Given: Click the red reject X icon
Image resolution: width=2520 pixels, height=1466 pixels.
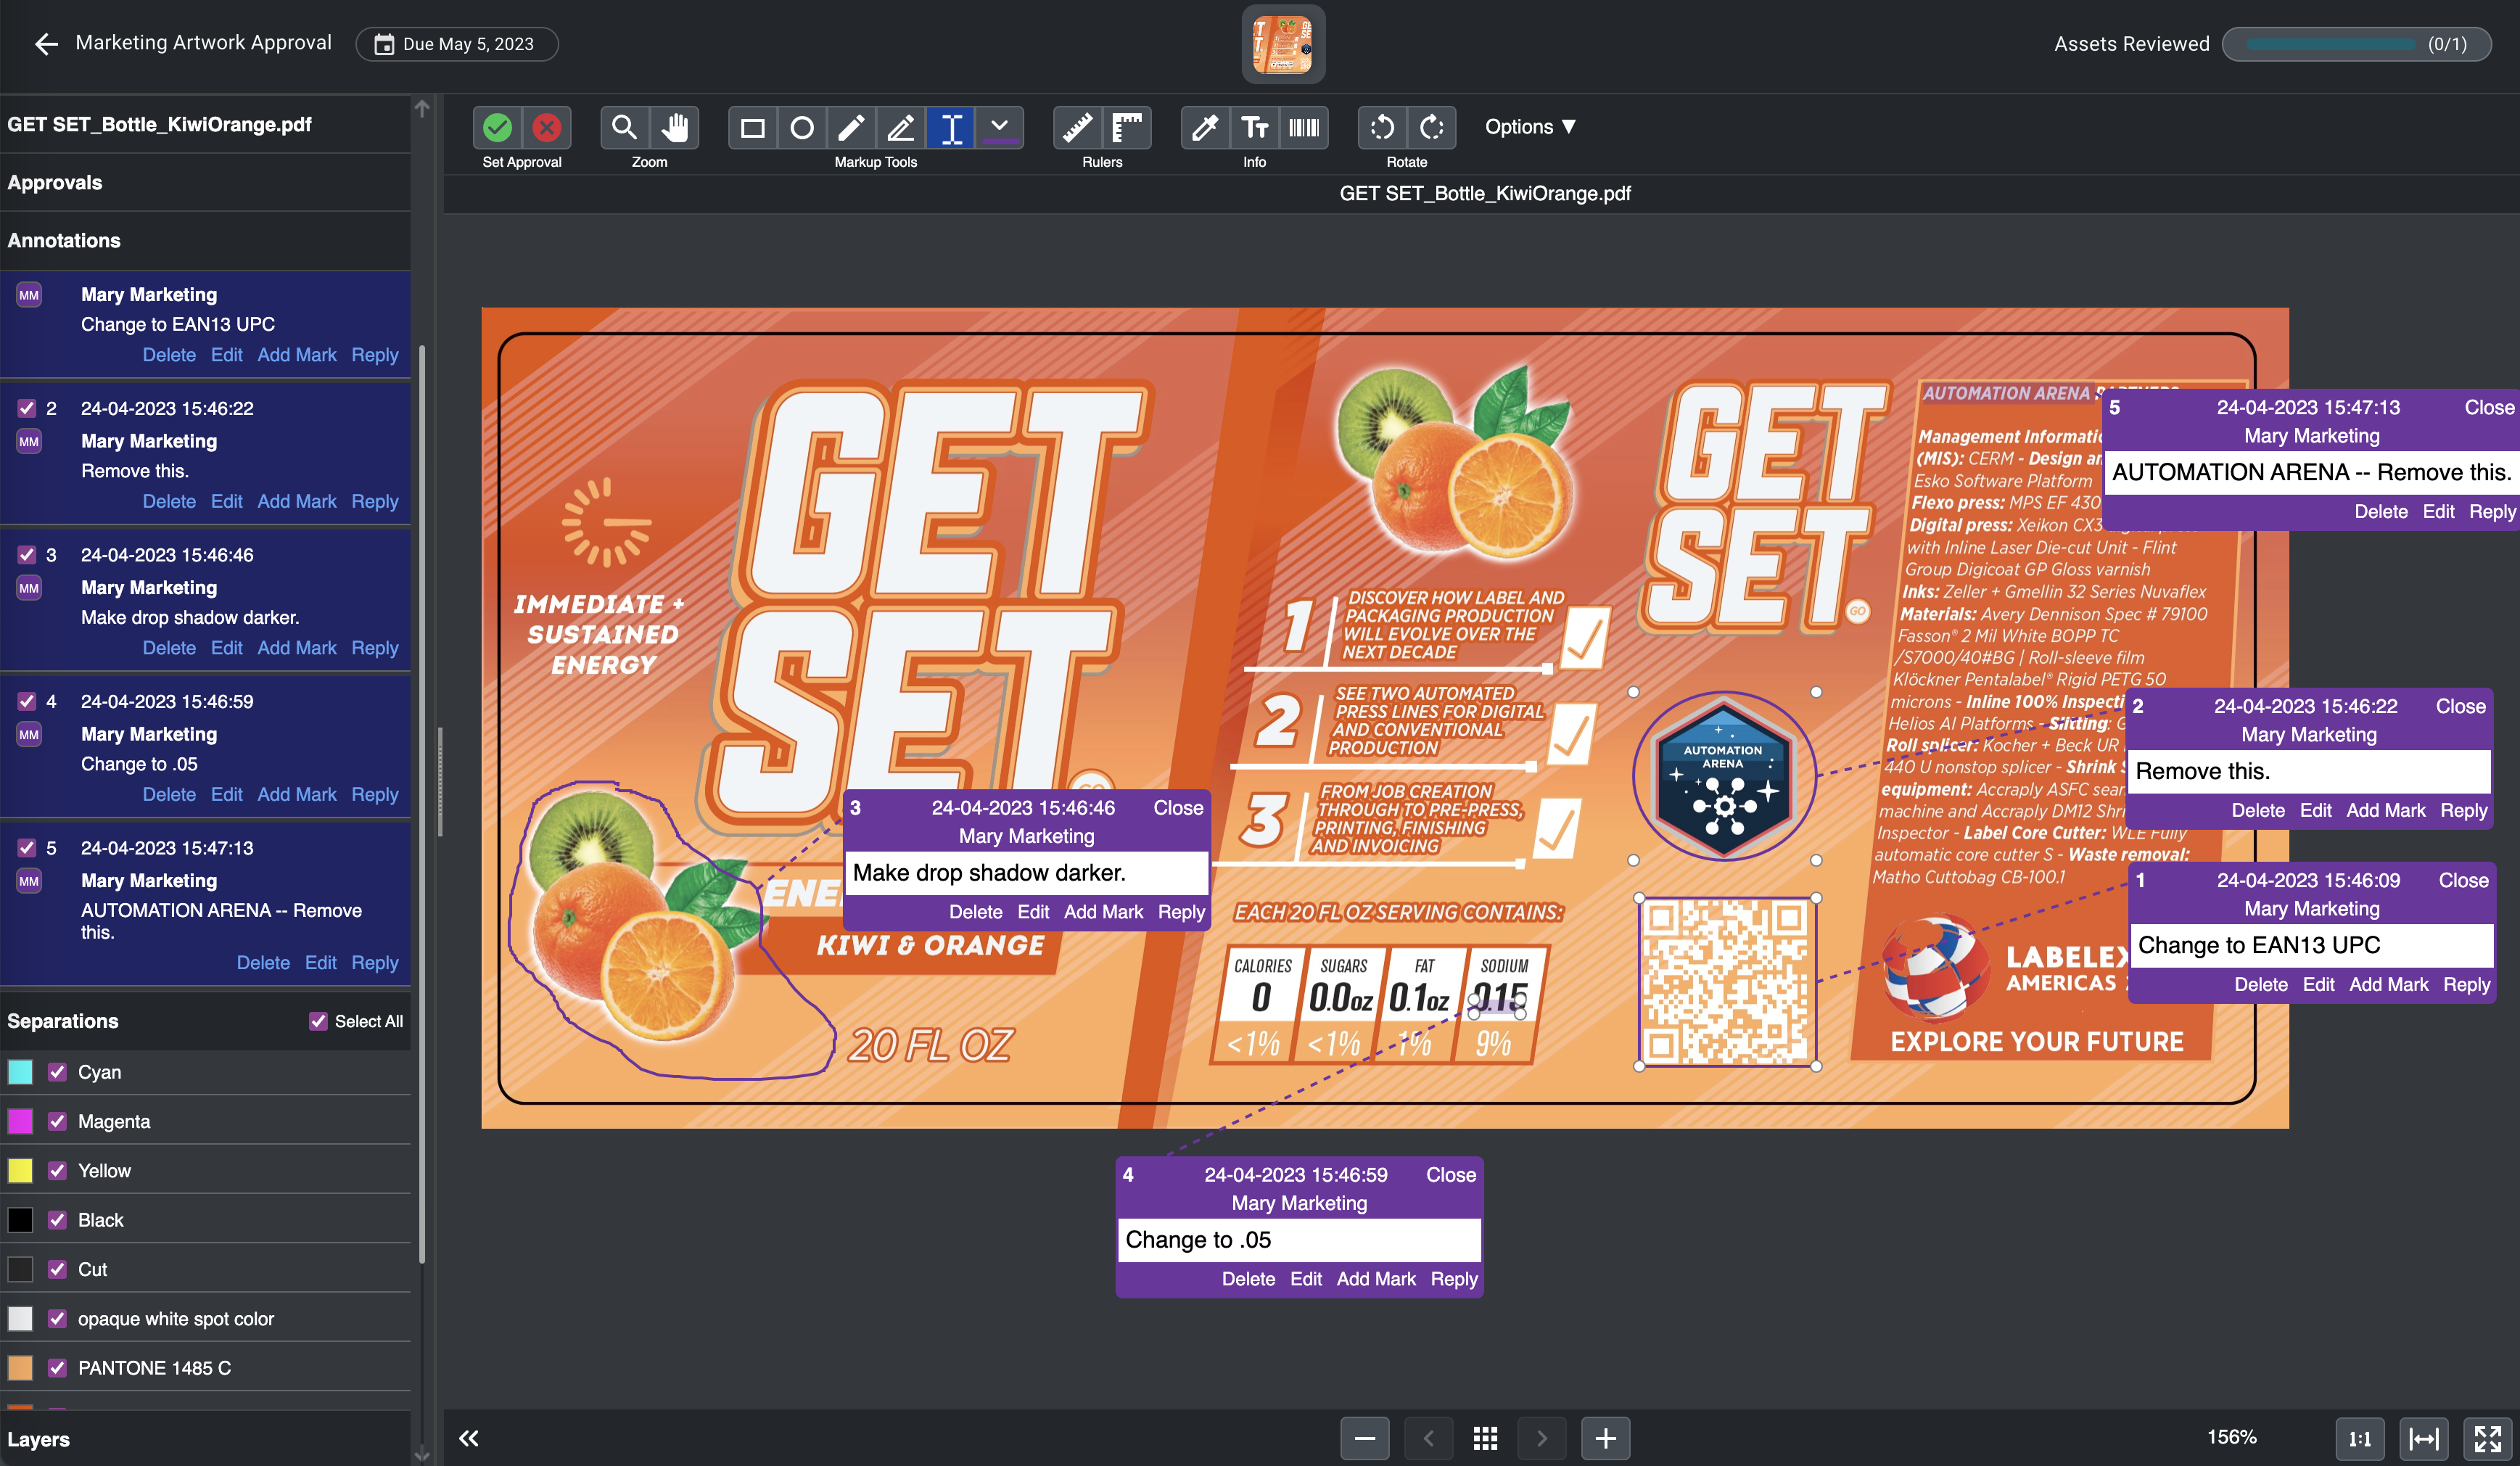Looking at the screenshot, I should point(546,127).
